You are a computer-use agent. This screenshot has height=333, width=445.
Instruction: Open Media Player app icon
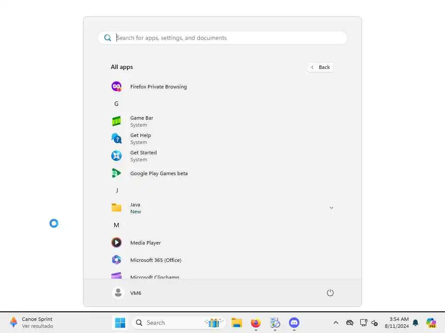click(x=116, y=242)
